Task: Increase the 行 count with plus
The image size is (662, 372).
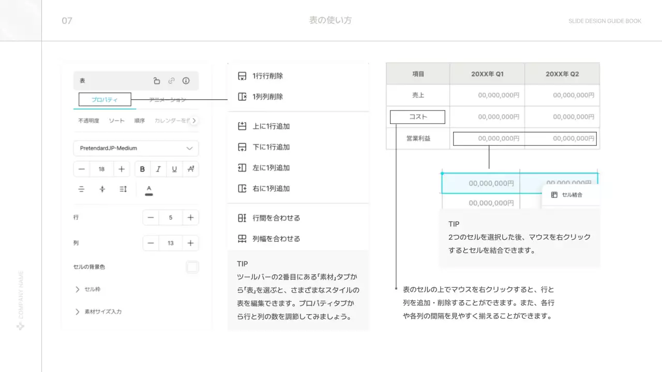Action: (x=190, y=218)
